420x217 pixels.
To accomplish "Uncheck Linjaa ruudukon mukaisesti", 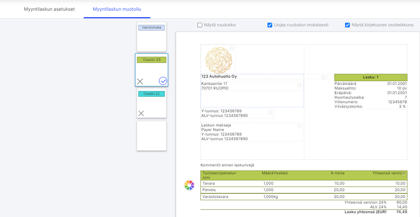I will click(270, 25).
